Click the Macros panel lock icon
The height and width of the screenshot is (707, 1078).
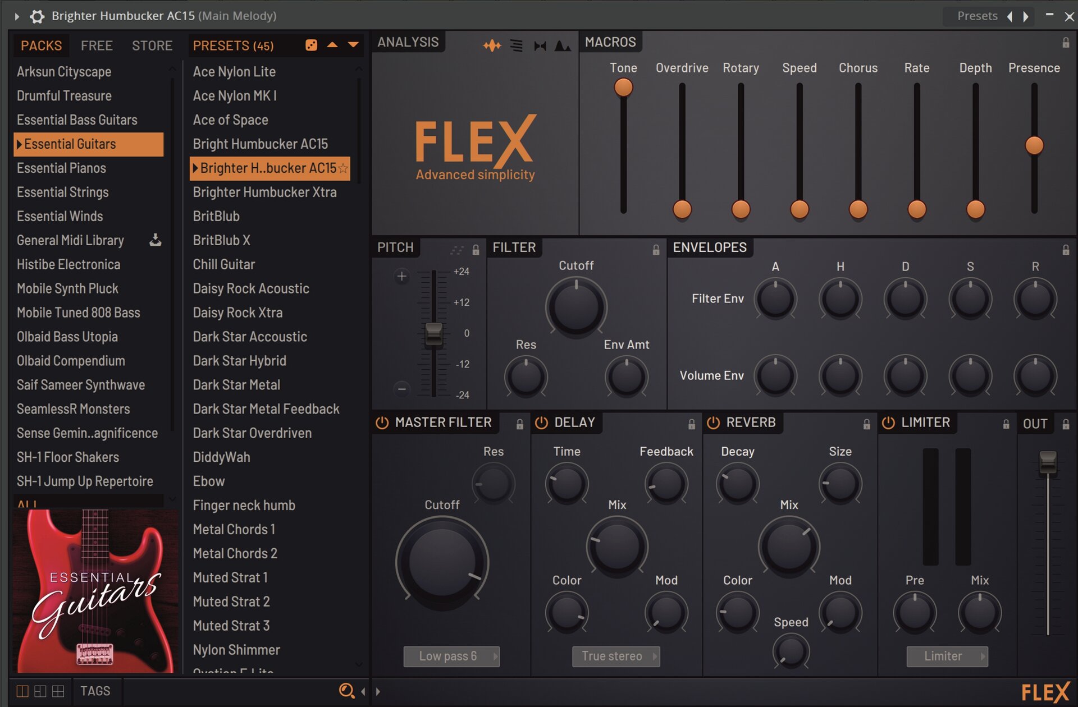[x=1065, y=43]
